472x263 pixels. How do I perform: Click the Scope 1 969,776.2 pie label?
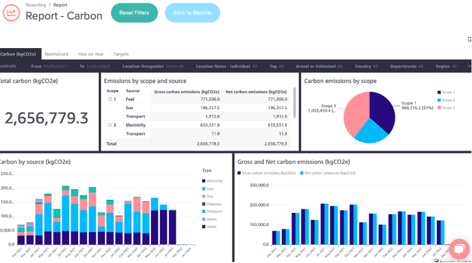[x=417, y=106]
